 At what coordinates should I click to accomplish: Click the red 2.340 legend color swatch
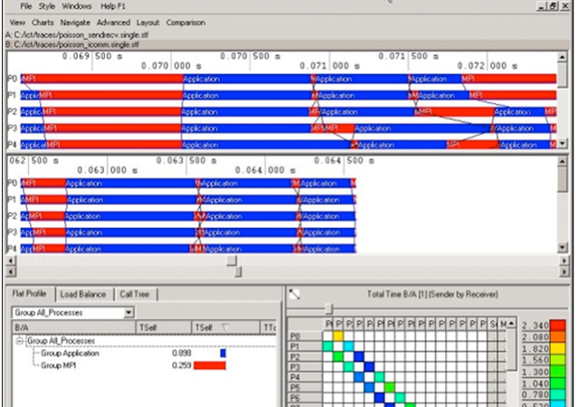coord(557,325)
